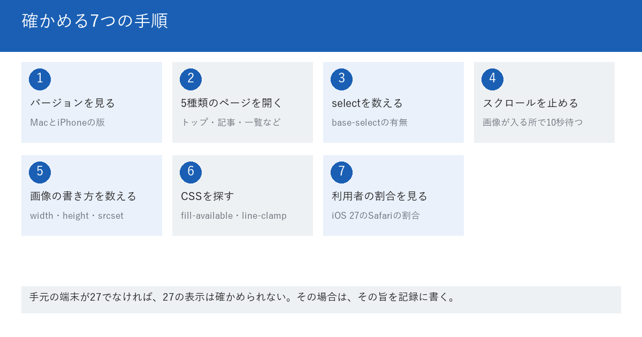Click the step title selectを数える
This screenshot has height=337, width=642.
click(x=367, y=103)
